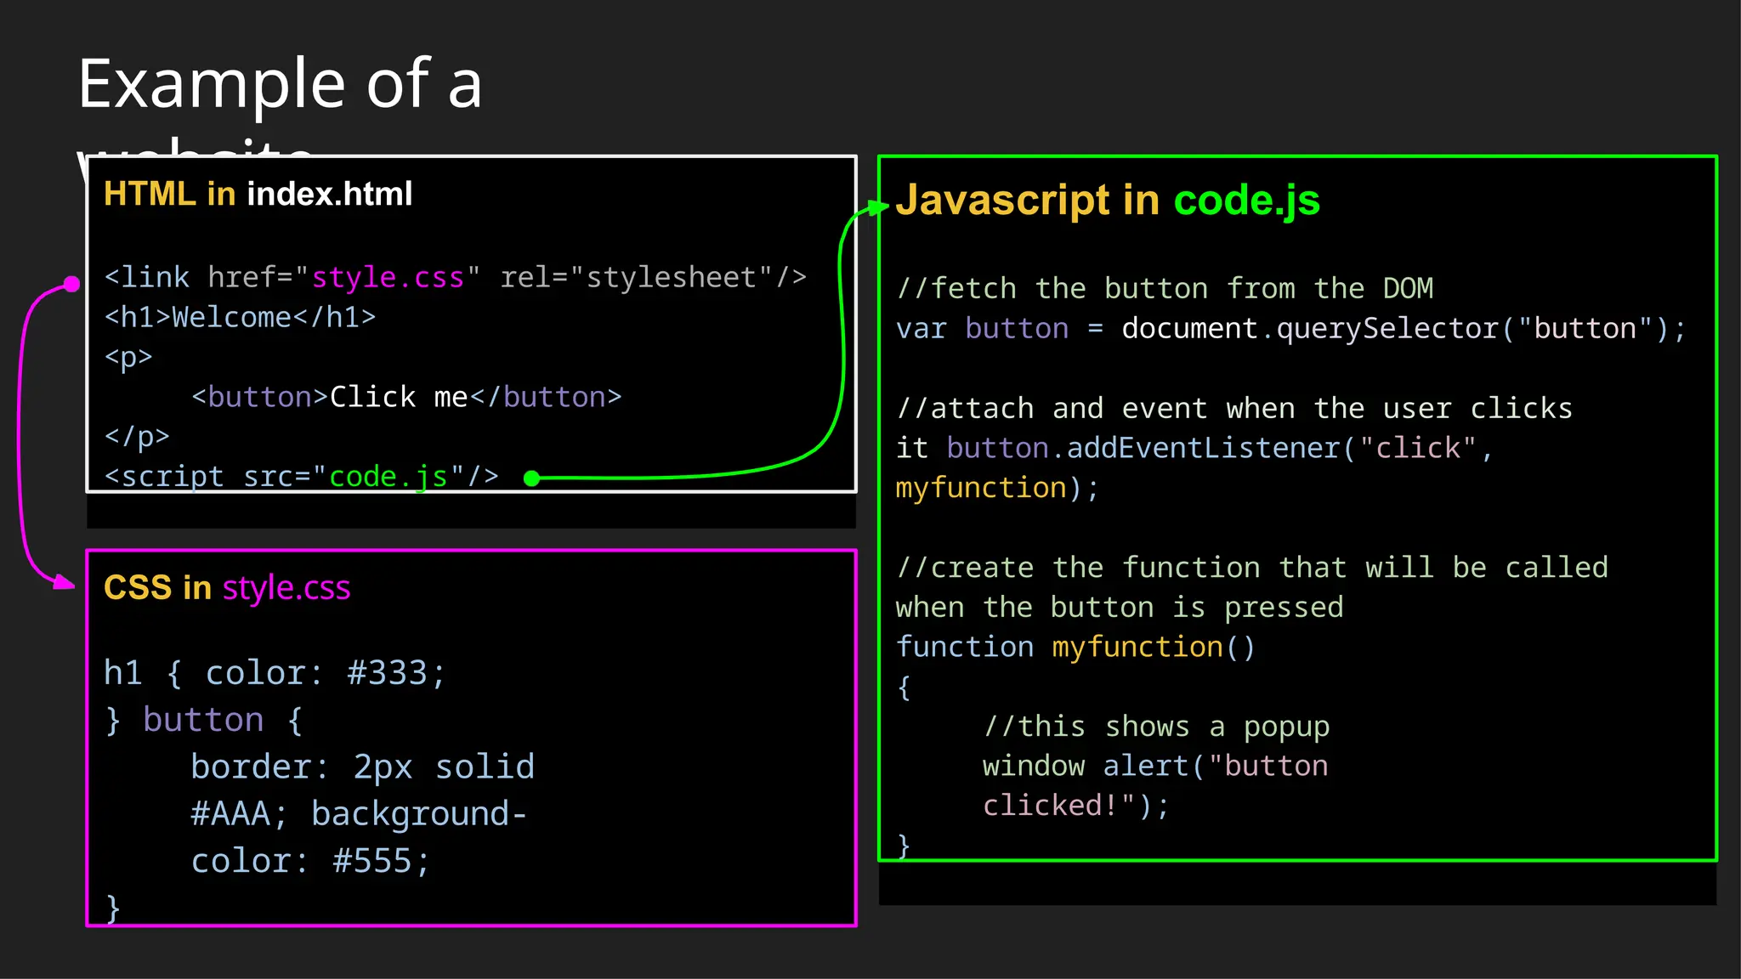Click the "HTML in index.html" heading
The height and width of the screenshot is (979, 1741).
click(x=258, y=194)
